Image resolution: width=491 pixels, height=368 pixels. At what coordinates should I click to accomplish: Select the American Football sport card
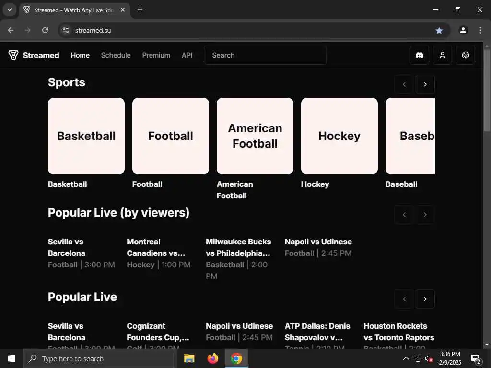[255, 136]
